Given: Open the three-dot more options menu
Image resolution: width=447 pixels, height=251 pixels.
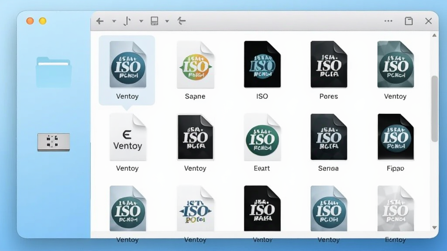Looking at the screenshot, I should pyautogui.click(x=388, y=21).
